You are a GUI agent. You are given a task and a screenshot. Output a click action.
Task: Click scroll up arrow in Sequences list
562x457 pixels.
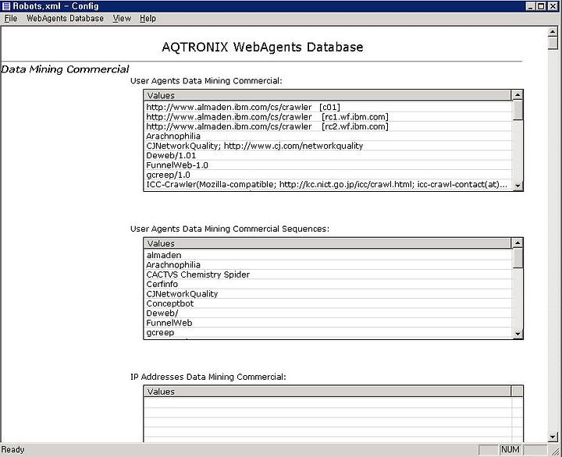click(518, 243)
